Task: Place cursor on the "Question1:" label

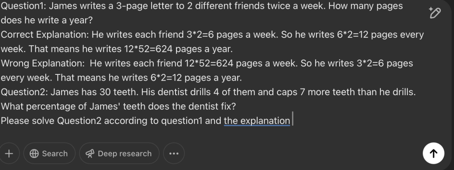Action: pos(23,6)
